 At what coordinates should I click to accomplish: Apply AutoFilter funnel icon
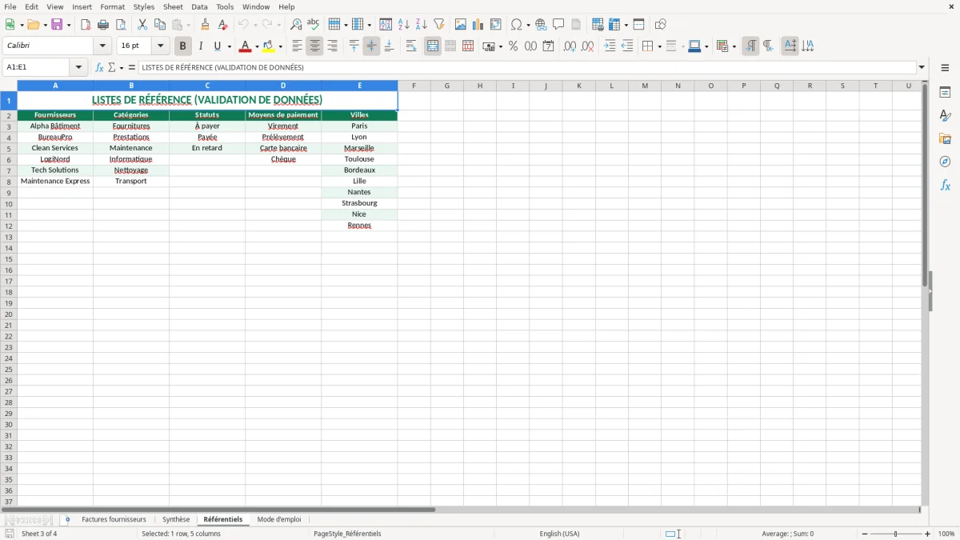coord(439,25)
